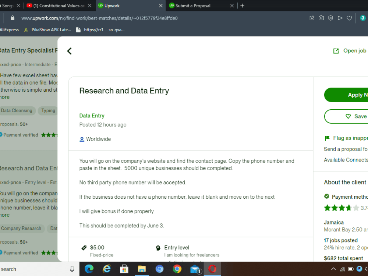Click the Worldwide location pin icon

[81, 139]
